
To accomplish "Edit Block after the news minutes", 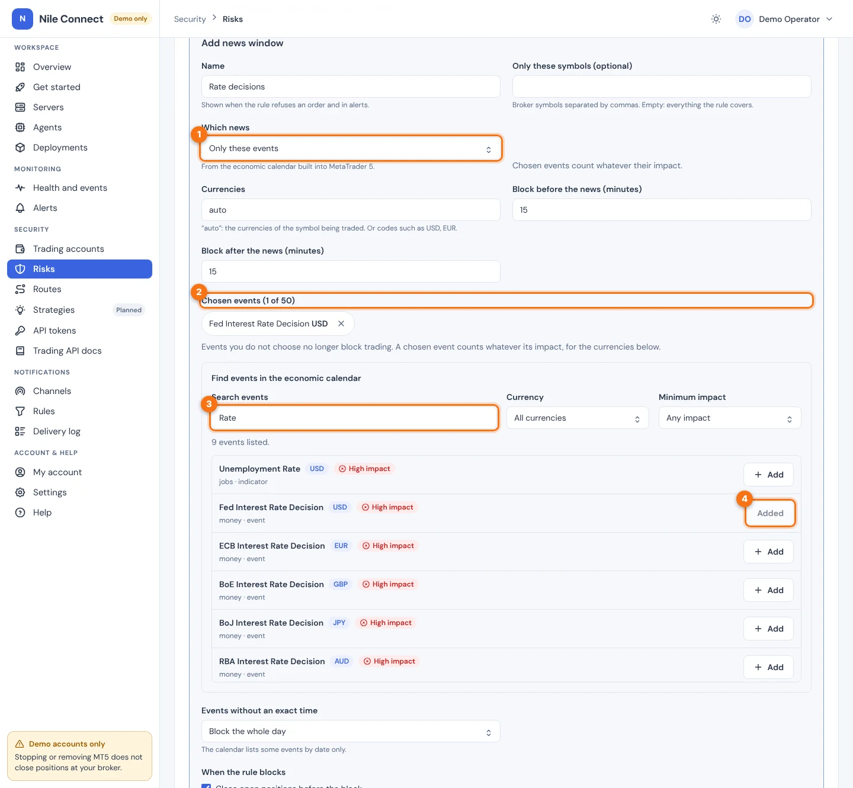I will [351, 271].
